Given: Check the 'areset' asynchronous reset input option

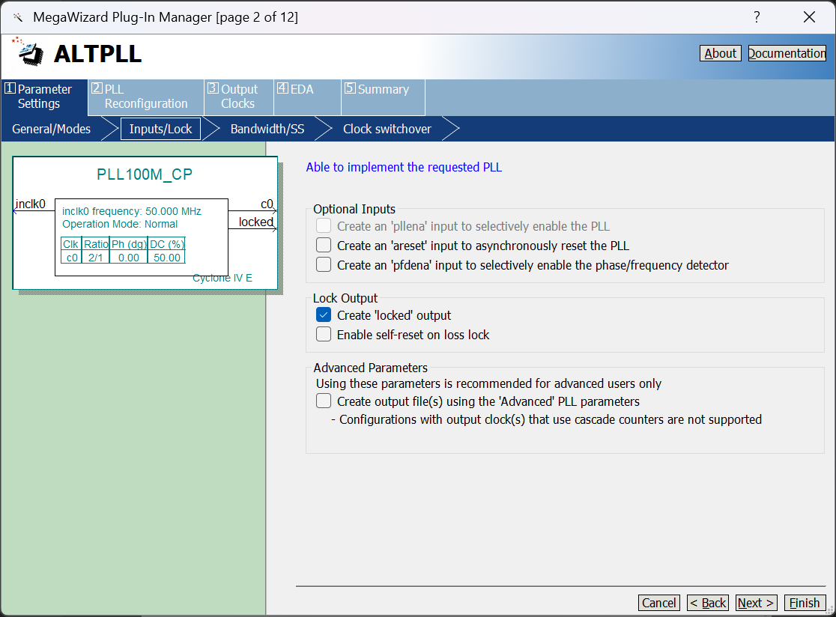Looking at the screenshot, I should (x=324, y=245).
